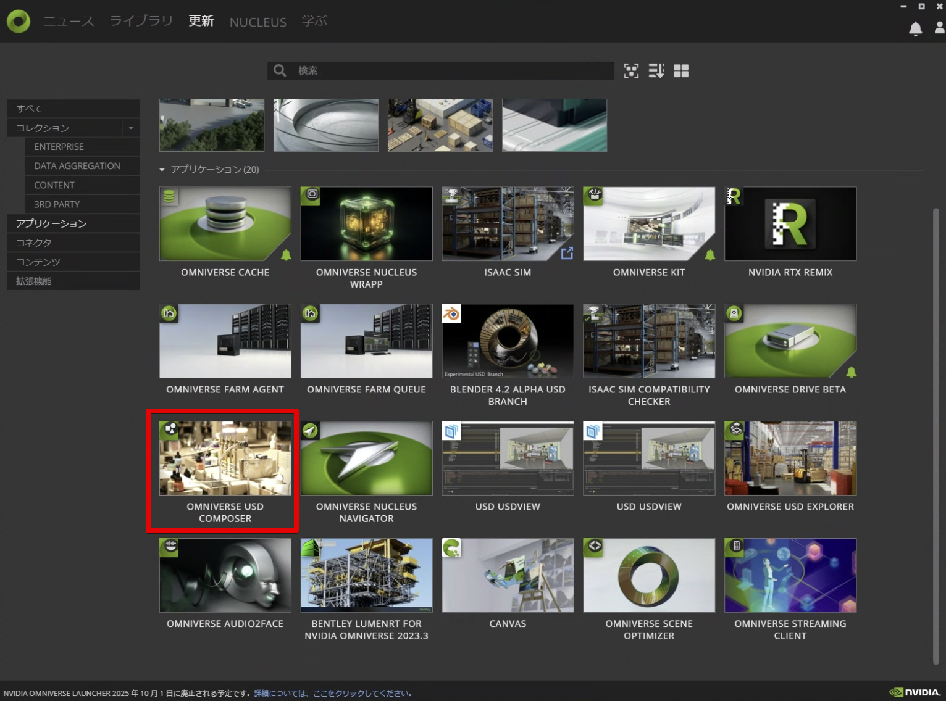Collapse the アプリケーション (20) section
Viewport: 946px width, 701px height.
click(162, 170)
